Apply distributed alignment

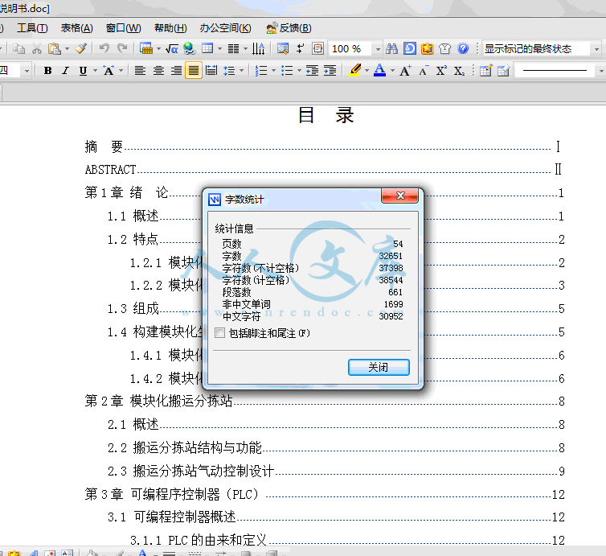coord(211,71)
